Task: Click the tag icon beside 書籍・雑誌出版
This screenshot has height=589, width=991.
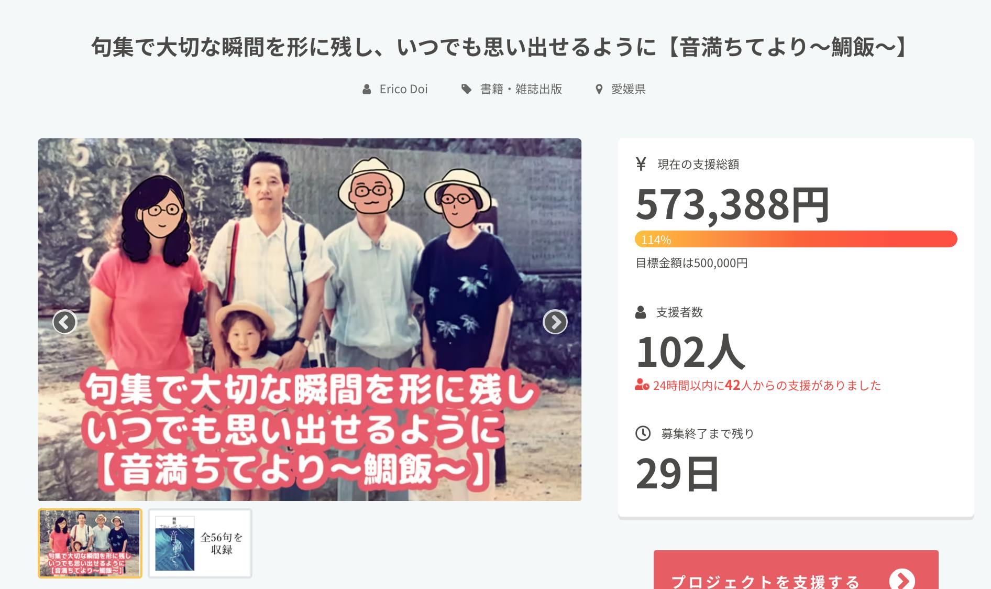Action: point(466,89)
